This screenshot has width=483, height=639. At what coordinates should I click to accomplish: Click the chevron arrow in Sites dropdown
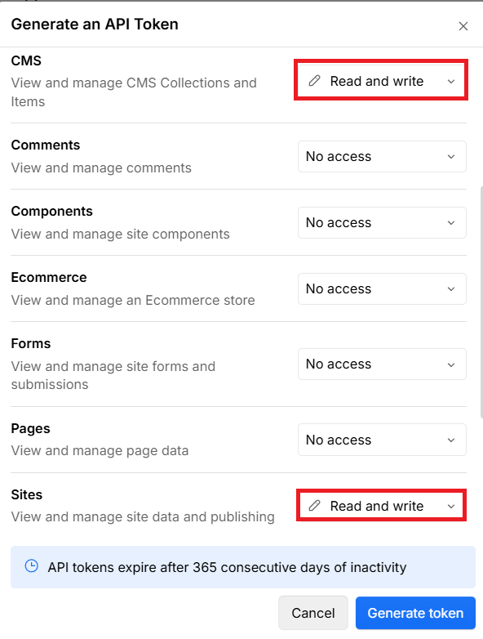451,507
